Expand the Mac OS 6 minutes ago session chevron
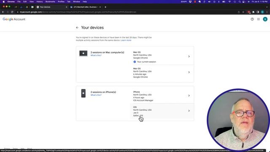 189,72
